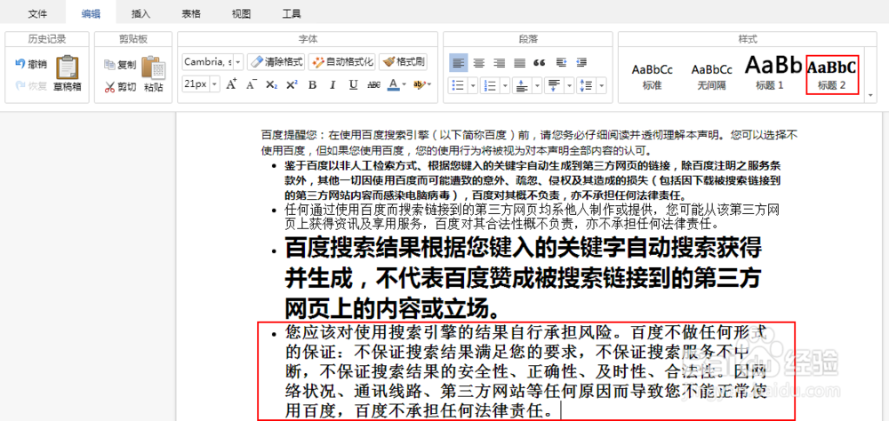The width and height of the screenshot is (889, 421).
Task: Apply bulleted list
Action: pos(458,85)
